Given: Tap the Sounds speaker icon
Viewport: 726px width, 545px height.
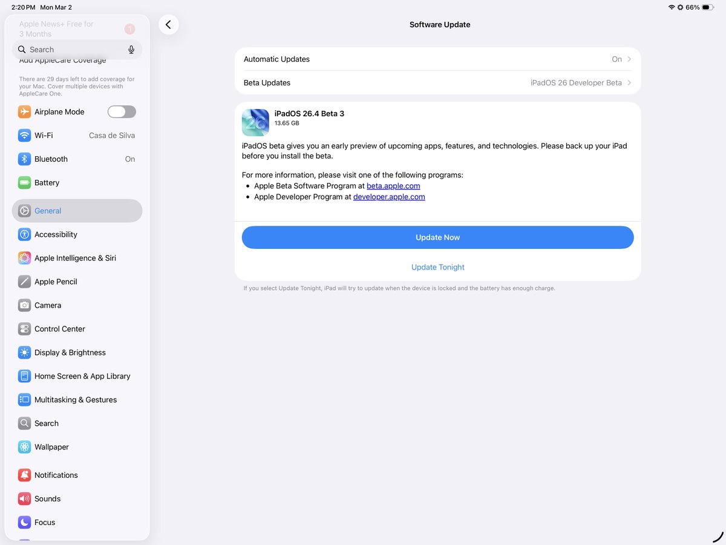Looking at the screenshot, I should click(24, 499).
